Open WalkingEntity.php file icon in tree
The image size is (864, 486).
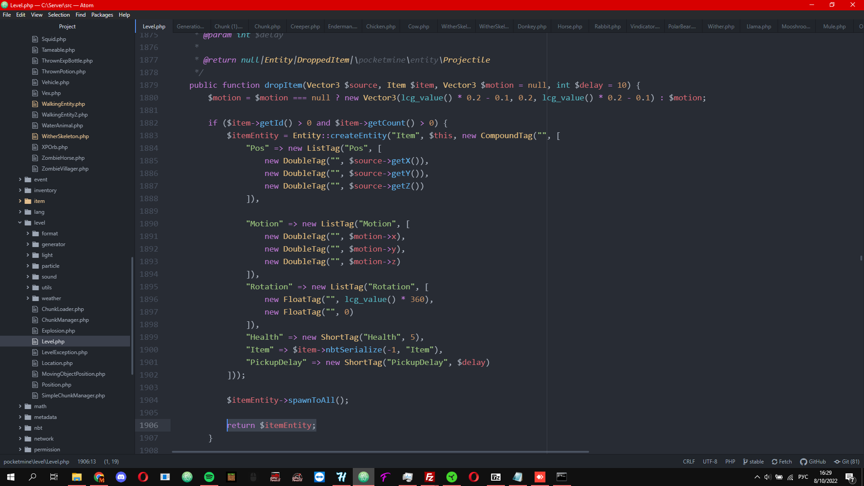[35, 104]
